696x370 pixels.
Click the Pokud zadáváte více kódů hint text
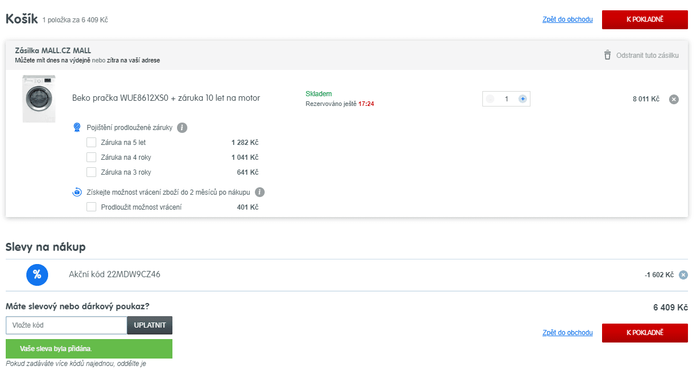coord(76,363)
